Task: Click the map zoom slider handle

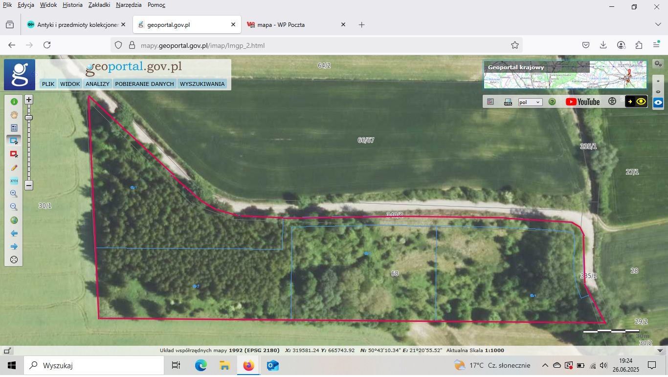Action: point(29,117)
